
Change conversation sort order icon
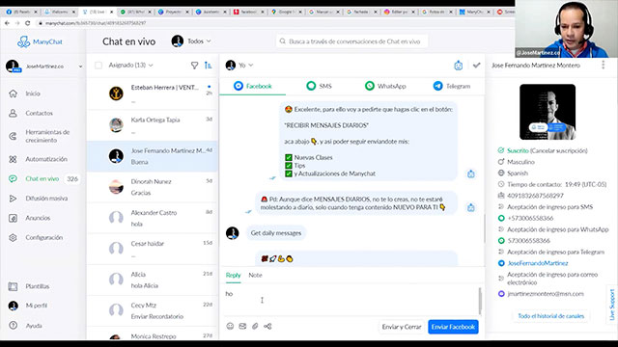pos(209,66)
